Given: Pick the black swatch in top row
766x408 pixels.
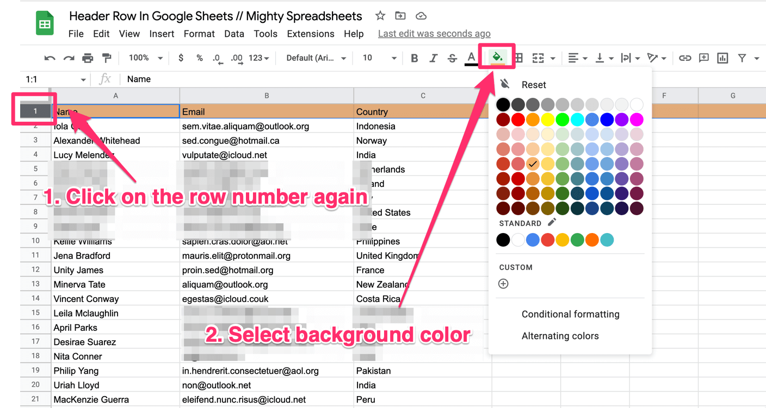Looking at the screenshot, I should click(x=503, y=104).
